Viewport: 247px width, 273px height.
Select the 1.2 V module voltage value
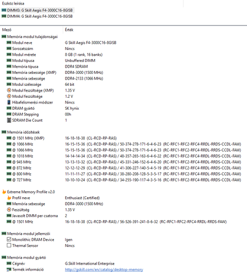[x=69, y=96]
